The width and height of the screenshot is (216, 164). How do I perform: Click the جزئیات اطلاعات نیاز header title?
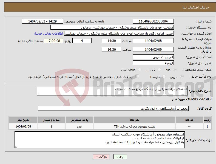[196, 7]
